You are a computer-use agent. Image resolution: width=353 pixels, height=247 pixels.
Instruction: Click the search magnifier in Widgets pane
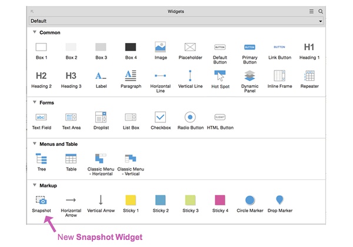pyautogui.click(x=321, y=11)
